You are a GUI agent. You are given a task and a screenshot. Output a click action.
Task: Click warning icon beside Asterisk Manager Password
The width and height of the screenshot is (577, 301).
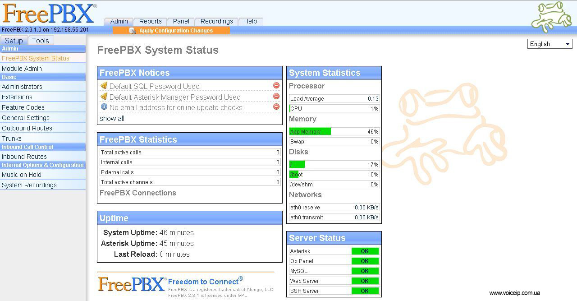click(x=104, y=96)
